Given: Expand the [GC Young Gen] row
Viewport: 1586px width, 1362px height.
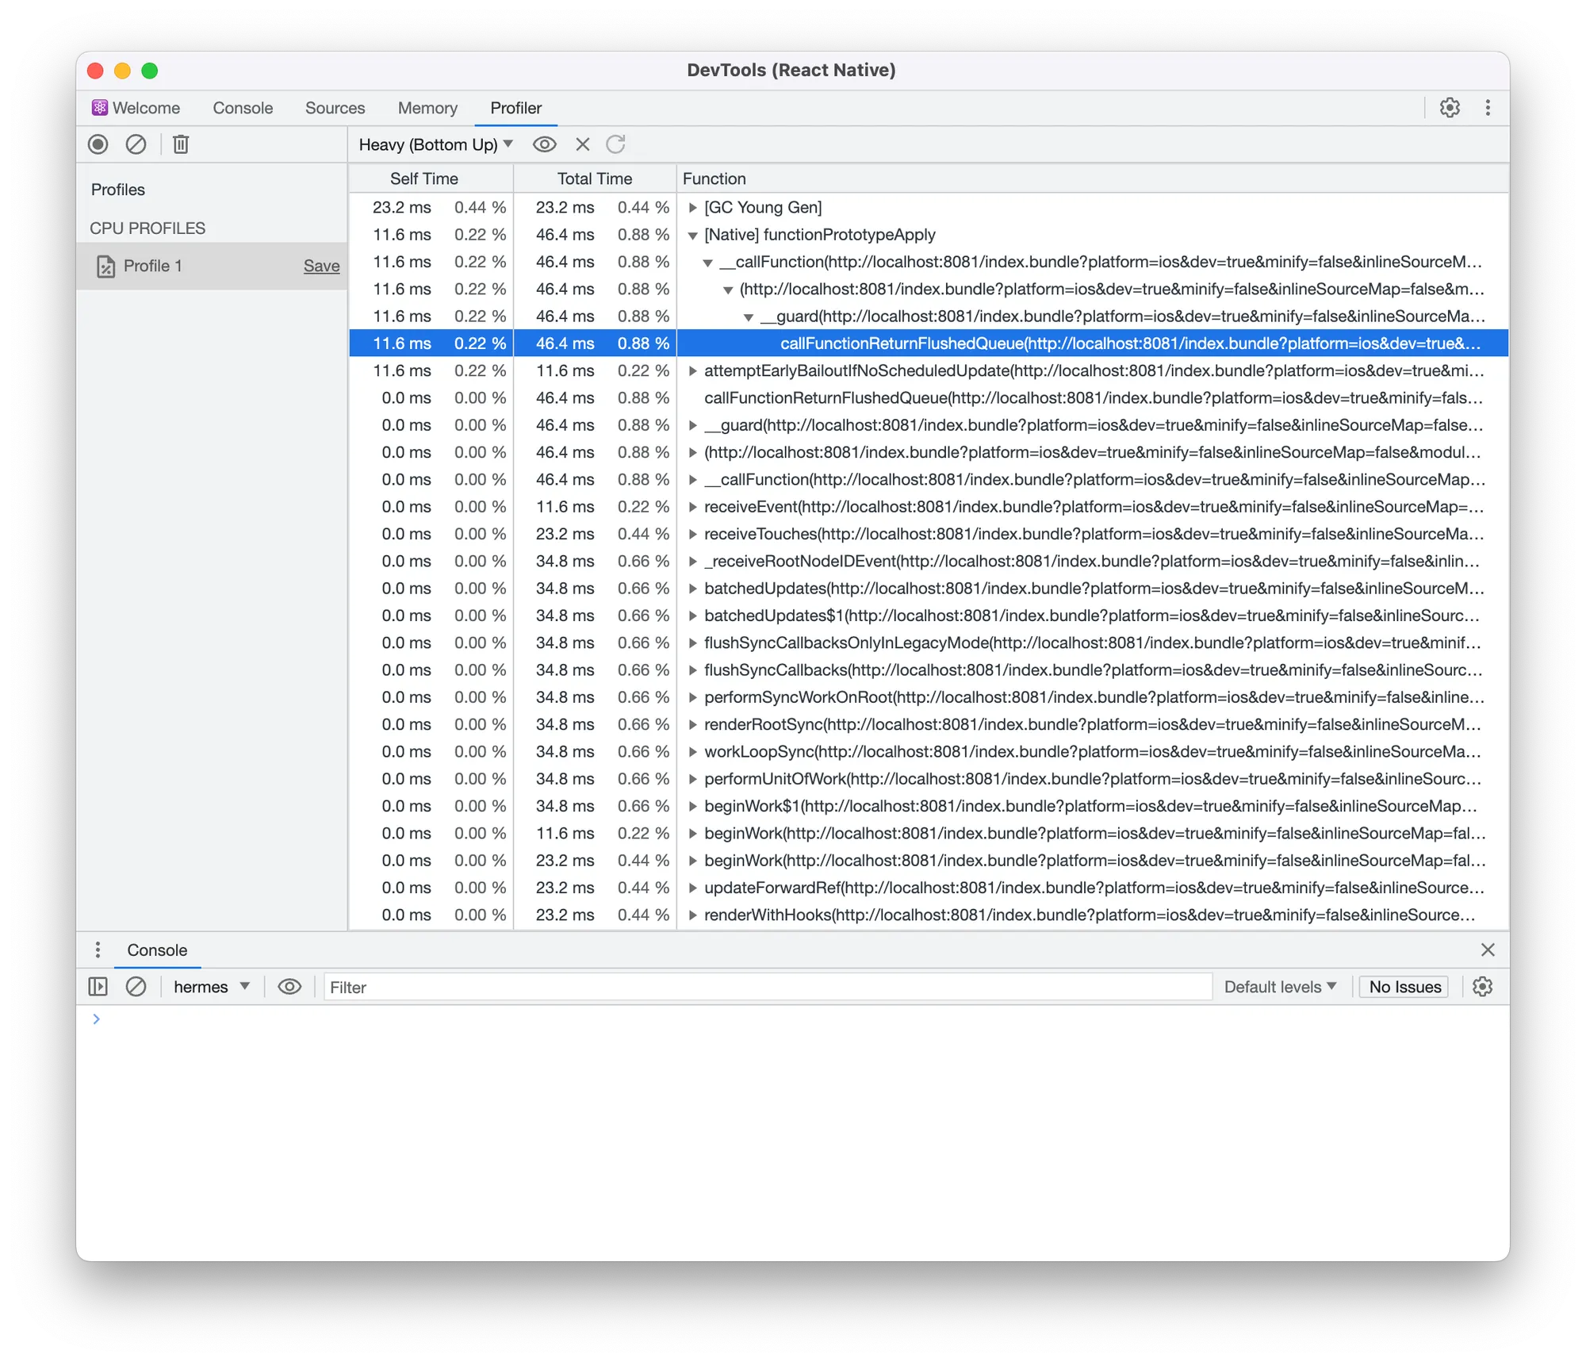Looking at the screenshot, I should pos(692,208).
